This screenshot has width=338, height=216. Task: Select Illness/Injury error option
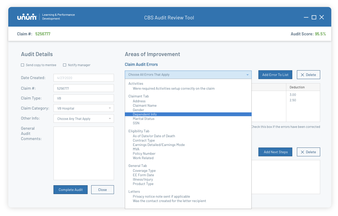(x=143, y=179)
